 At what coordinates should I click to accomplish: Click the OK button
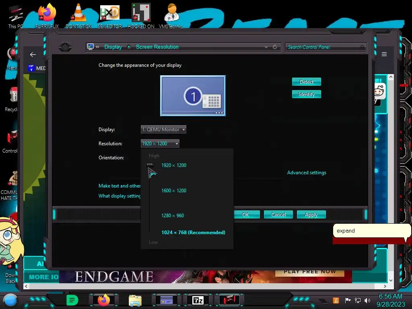pos(246,215)
